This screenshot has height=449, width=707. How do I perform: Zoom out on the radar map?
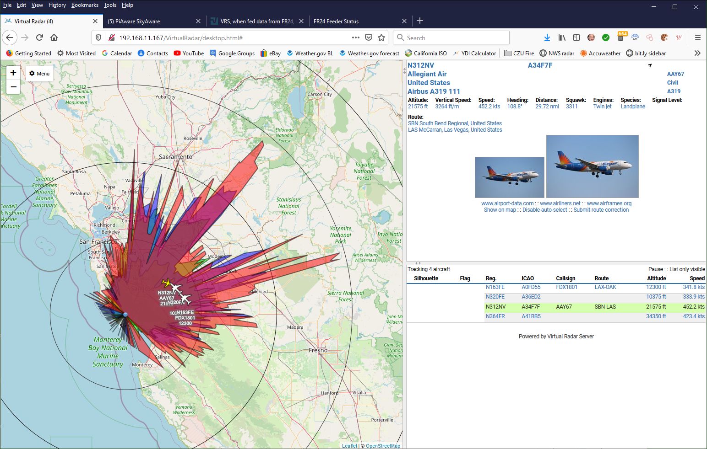(13, 87)
